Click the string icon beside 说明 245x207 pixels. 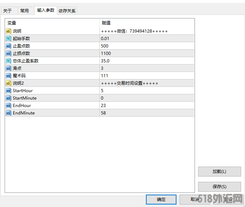(x=9, y=31)
